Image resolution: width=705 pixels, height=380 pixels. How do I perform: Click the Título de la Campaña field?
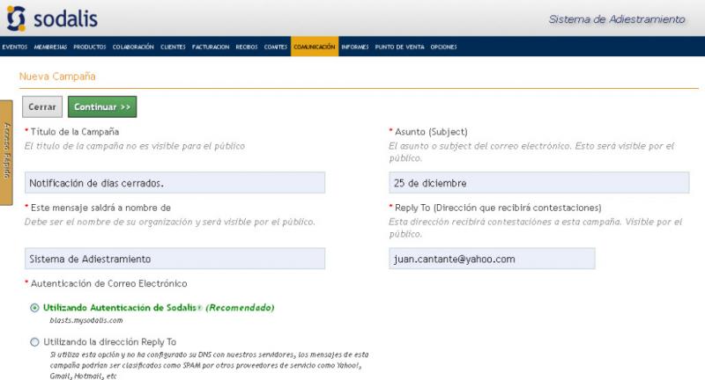(x=174, y=183)
